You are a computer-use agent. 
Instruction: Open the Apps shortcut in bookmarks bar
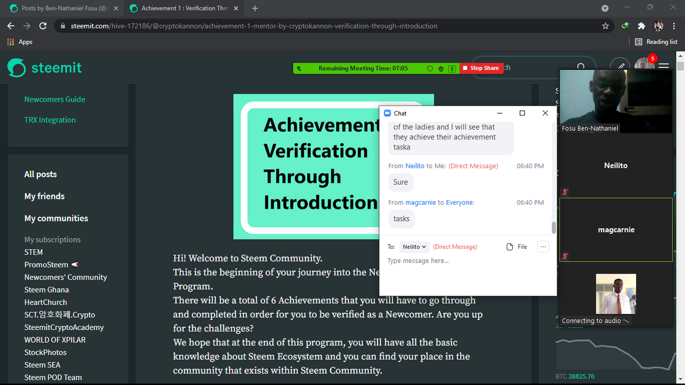(20, 42)
